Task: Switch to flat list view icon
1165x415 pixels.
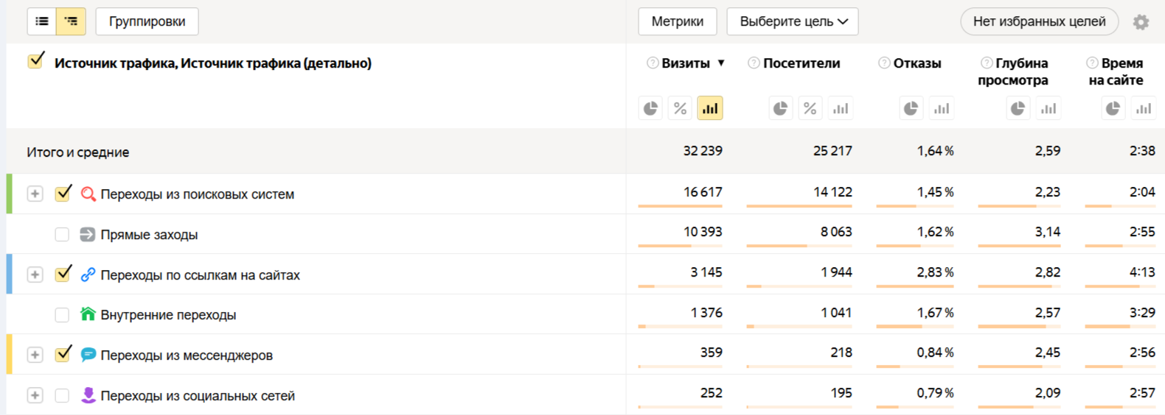Action: [x=42, y=21]
